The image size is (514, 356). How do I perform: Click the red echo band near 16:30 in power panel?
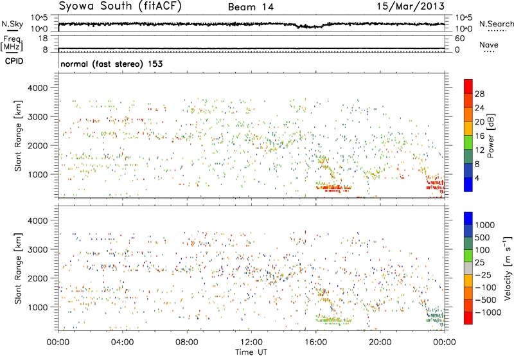tap(333, 188)
